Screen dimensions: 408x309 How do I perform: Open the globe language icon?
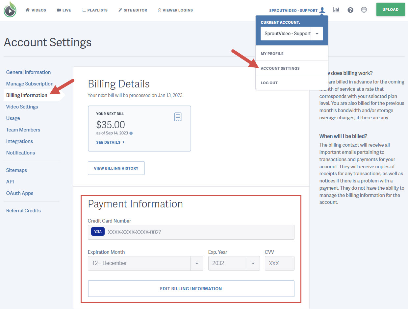tap(364, 10)
